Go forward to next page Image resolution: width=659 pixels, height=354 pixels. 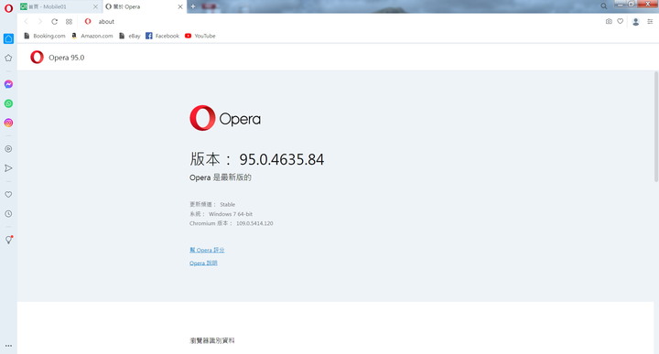point(40,21)
